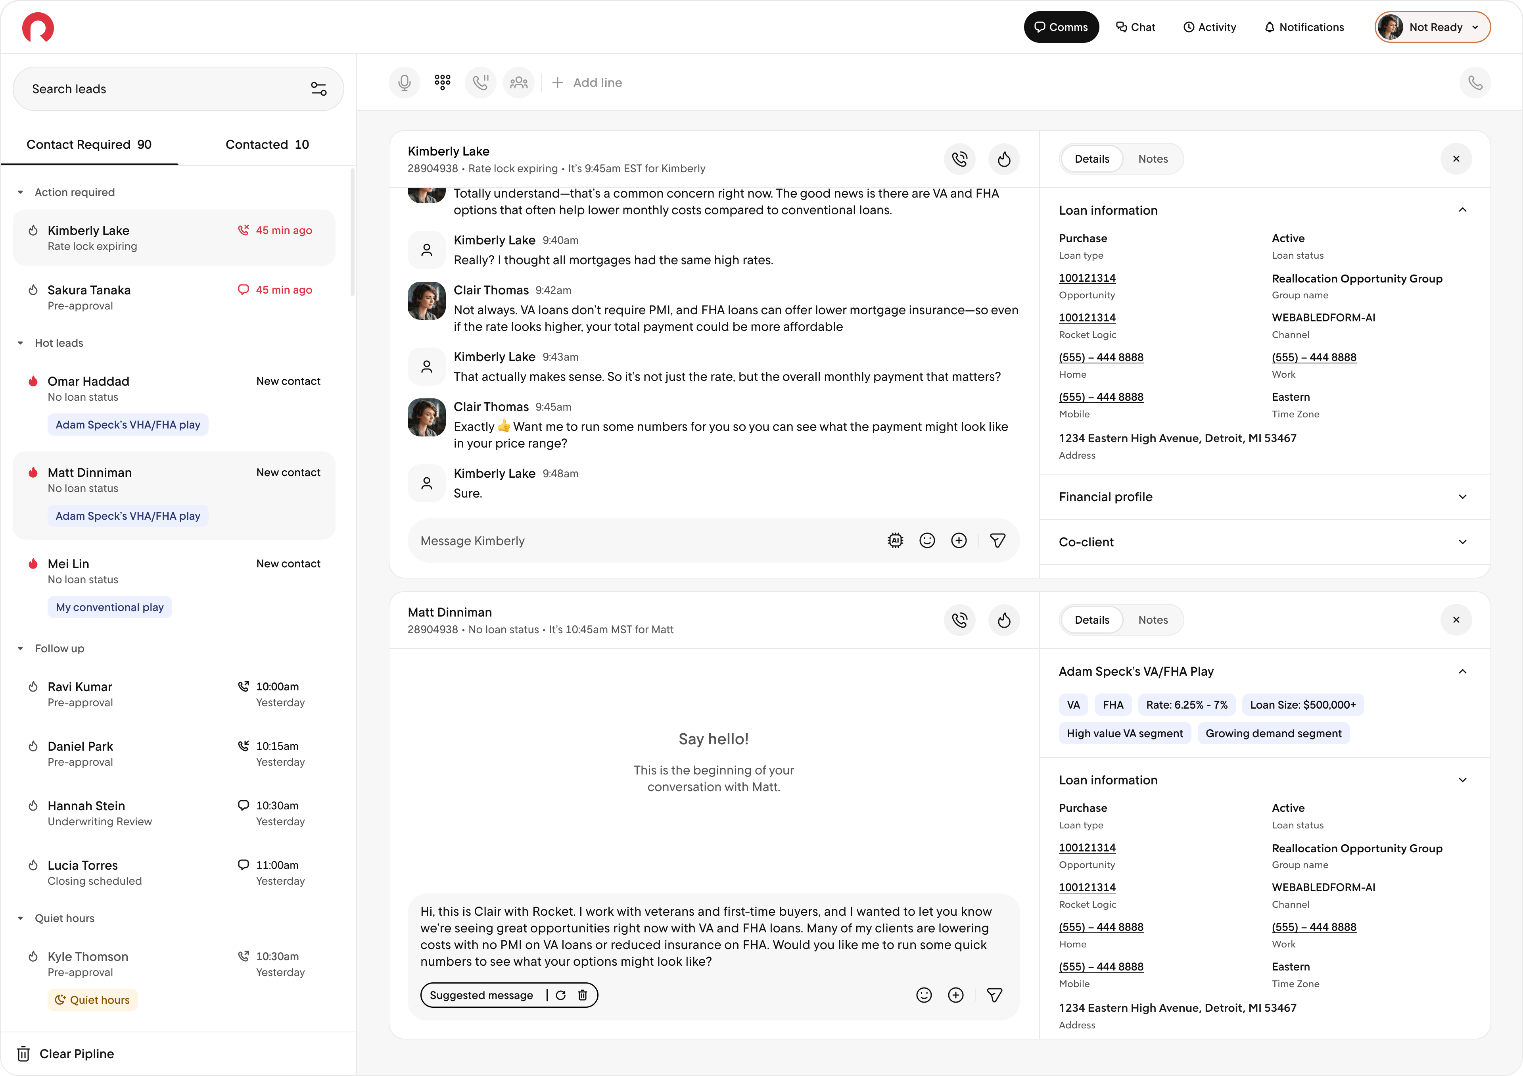Click AI assist icon in Kimberly message box
The width and height of the screenshot is (1523, 1076).
(895, 541)
